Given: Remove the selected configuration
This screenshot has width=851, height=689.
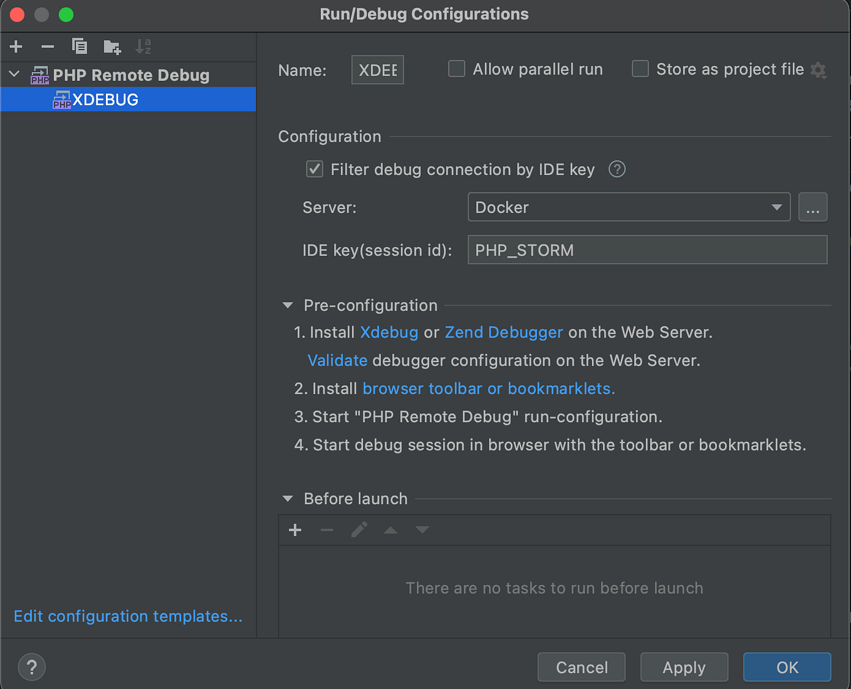Looking at the screenshot, I should (47, 46).
